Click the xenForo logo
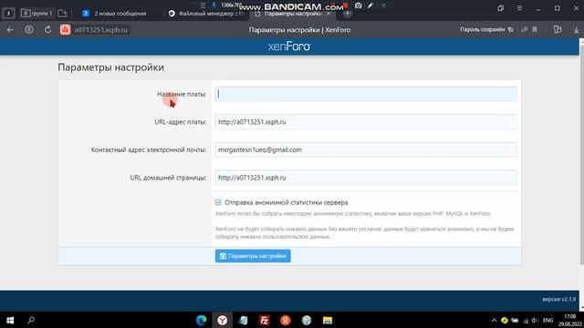The width and height of the screenshot is (584, 328). click(x=289, y=46)
